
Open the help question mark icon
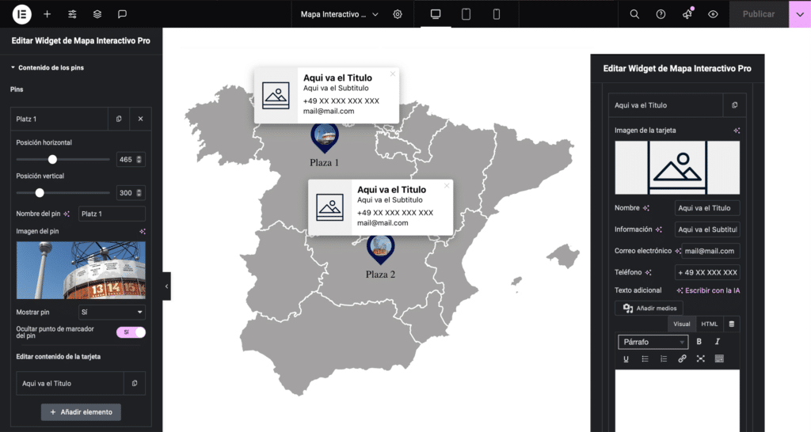(x=661, y=14)
